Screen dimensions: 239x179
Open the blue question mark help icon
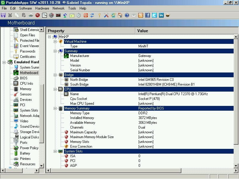point(127,15)
